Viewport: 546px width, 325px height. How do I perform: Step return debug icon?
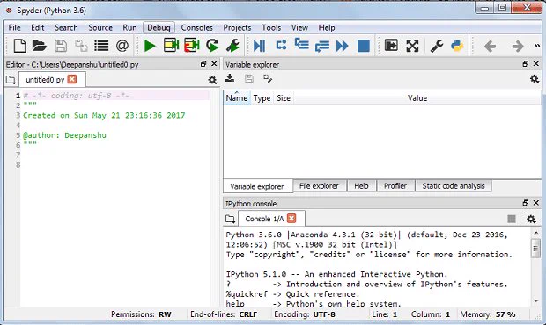pyautogui.click(x=322, y=46)
